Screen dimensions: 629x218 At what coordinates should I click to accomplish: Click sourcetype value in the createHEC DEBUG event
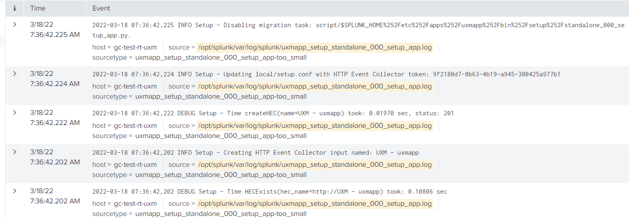[221, 136]
